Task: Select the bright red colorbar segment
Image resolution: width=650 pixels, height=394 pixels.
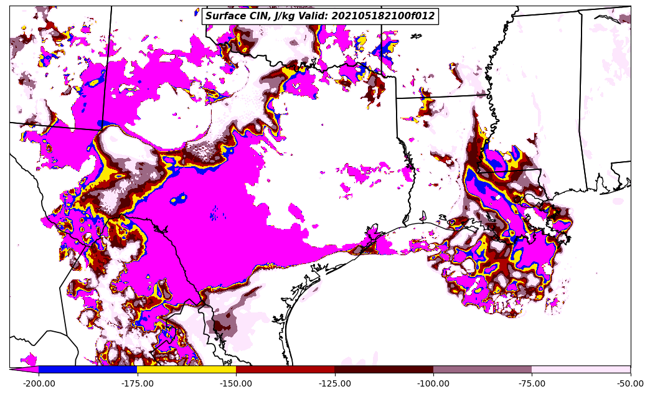Action: 285,370
